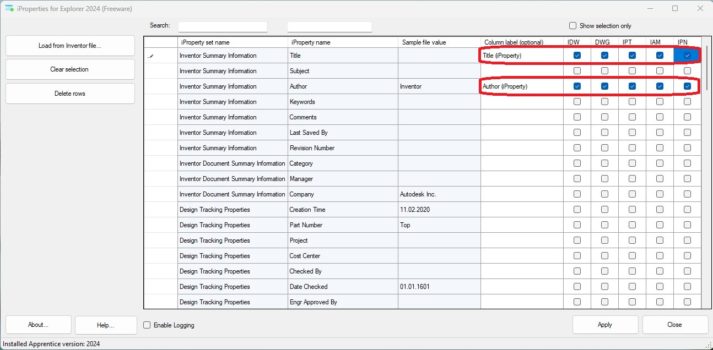Click the Apply button

605,325
